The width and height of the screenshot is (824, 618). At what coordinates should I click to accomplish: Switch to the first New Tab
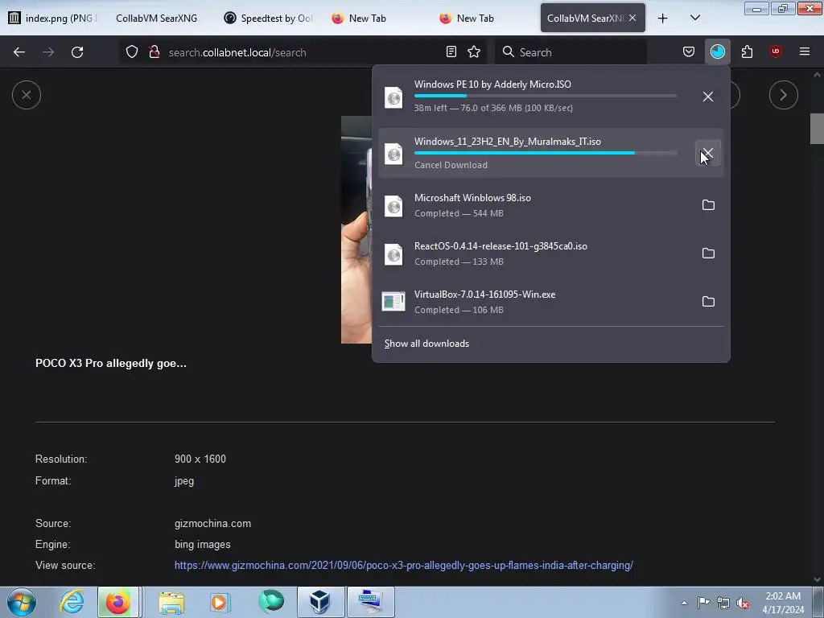click(368, 19)
